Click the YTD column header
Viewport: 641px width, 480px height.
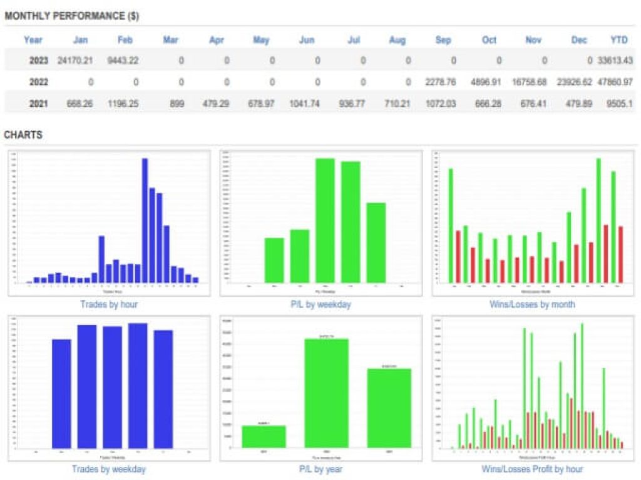pos(619,40)
